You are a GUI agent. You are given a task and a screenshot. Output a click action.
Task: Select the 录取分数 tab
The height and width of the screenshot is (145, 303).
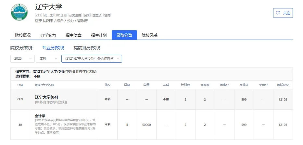pyautogui.click(x=124, y=35)
